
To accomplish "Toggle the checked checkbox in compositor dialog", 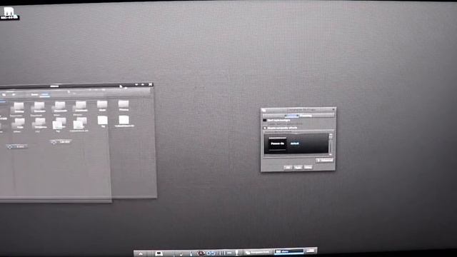I will [265, 128].
